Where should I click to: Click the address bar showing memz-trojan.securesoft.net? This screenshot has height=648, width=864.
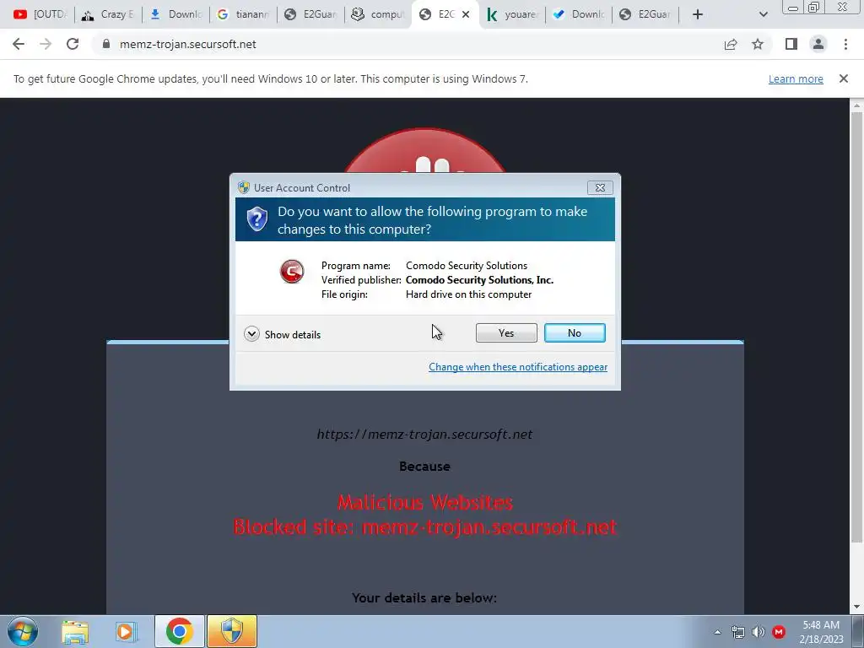coord(408,44)
